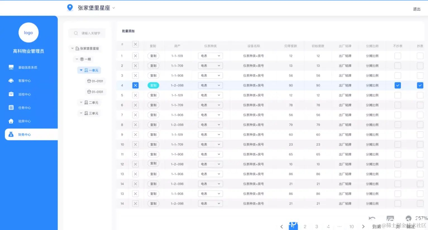Click the 复制 button on row 4
The image size is (428, 230).
[153, 85]
